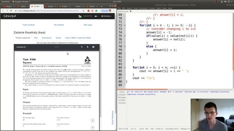Viewport: 234px width, 131px height.
Task: Reload the Chrome page
Action: 11,11
